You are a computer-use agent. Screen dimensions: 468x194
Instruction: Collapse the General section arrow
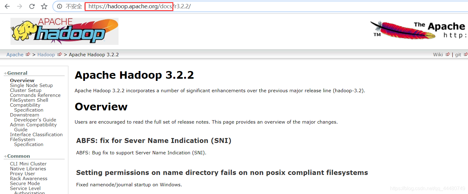5,73
